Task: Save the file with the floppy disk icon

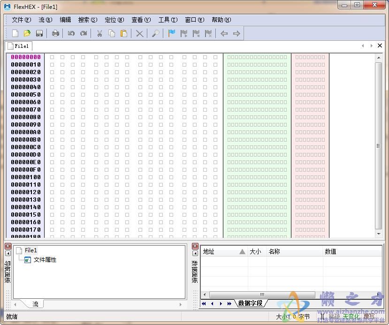Action: (x=40, y=33)
